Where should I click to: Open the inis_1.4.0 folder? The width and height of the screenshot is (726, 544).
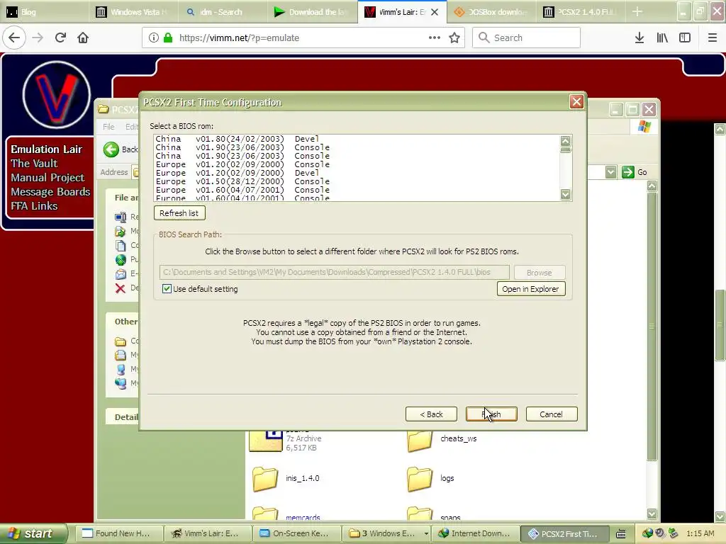point(265,478)
